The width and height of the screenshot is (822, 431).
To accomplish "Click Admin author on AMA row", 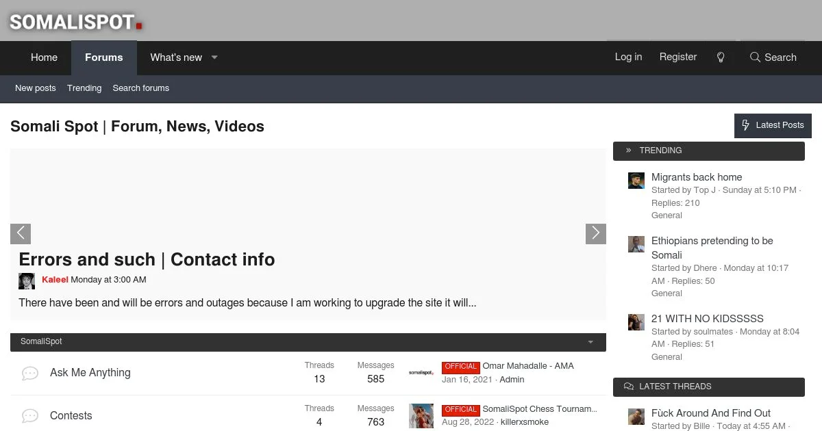I will pos(512,380).
